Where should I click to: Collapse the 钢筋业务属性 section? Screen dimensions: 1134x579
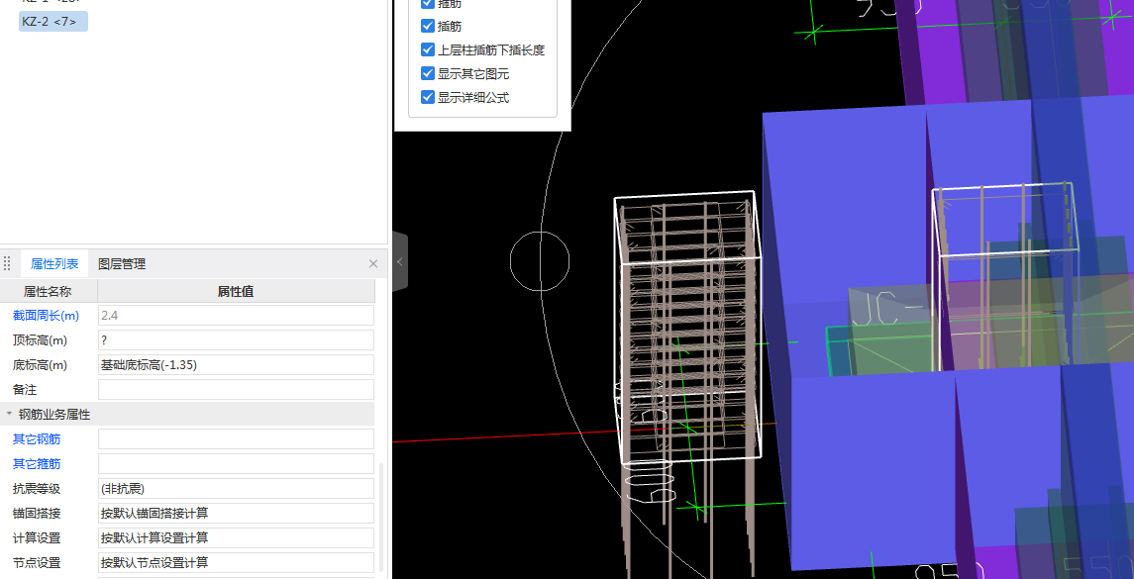[10, 415]
